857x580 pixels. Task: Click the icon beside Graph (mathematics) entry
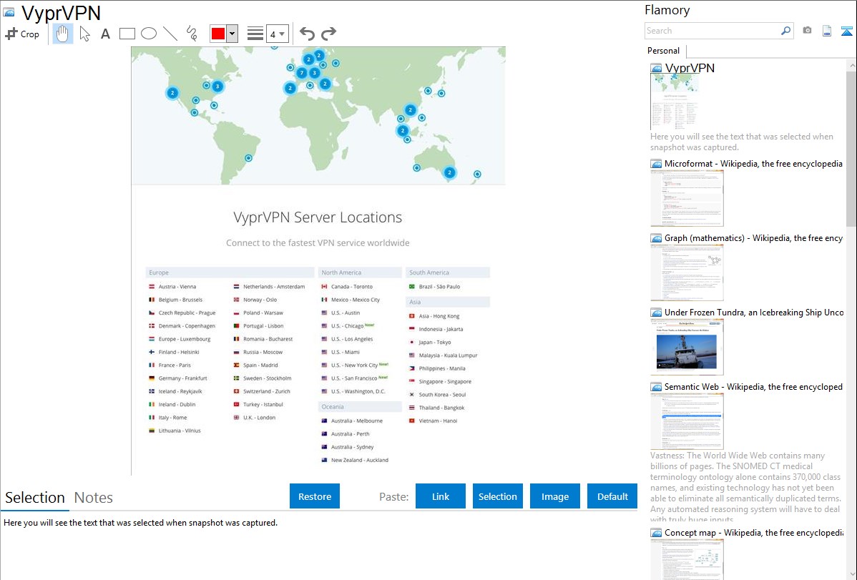click(656, 238)
